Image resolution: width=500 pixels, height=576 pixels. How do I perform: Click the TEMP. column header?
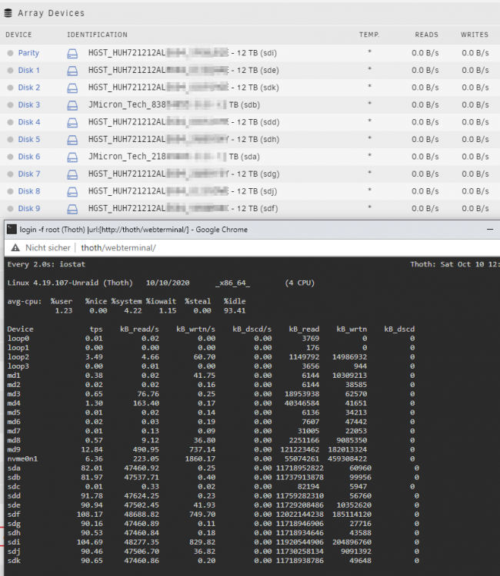[x=369, y=35]
